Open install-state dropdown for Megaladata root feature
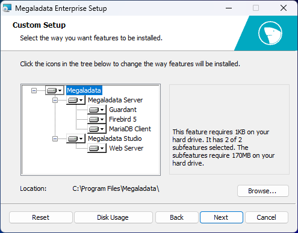Screen dimensions: 298x233 tap(55, 90)
